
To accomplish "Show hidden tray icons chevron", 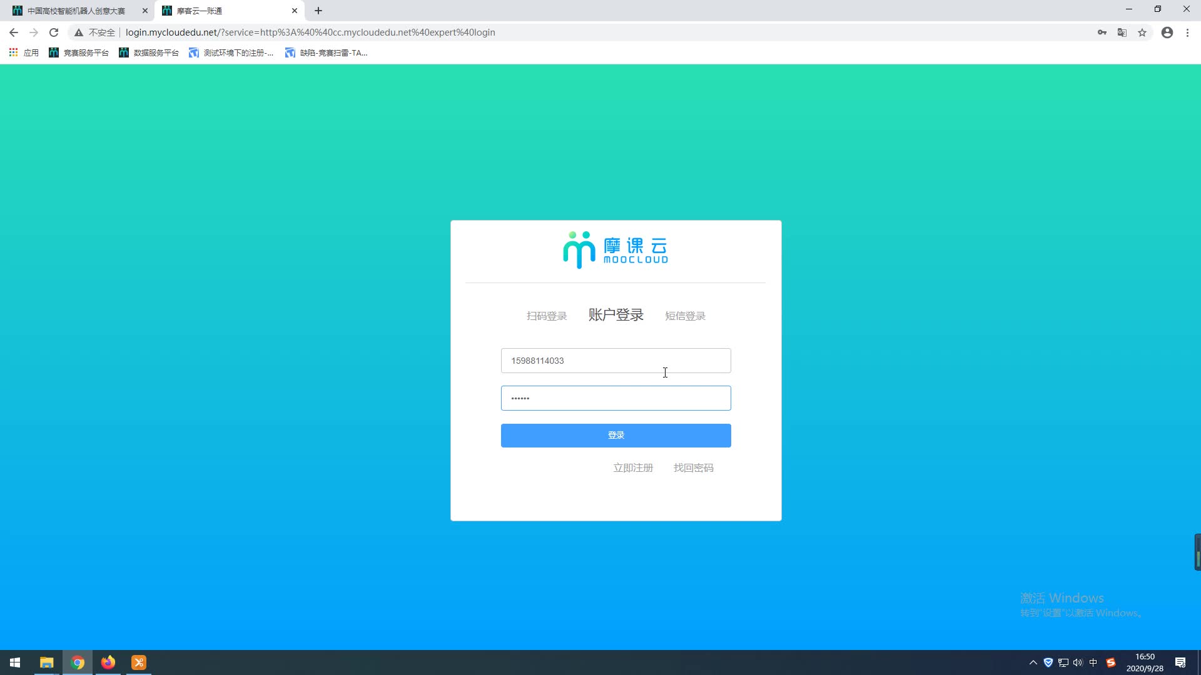I will (1033, 662).
